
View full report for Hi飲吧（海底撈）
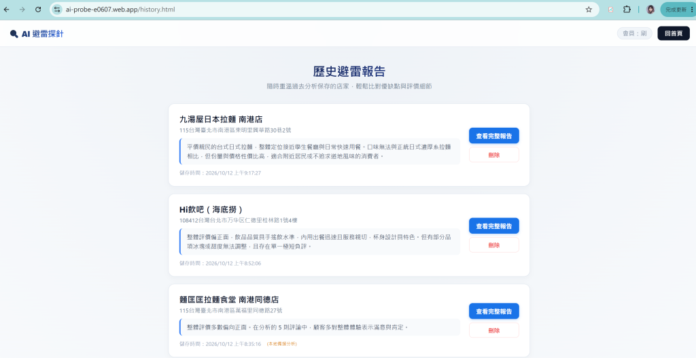click(493, 226)
